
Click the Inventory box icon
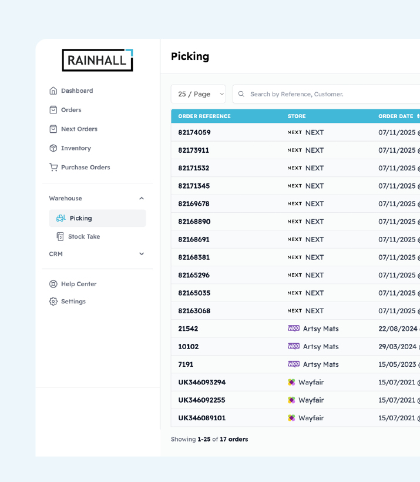(x=53, y=148)
